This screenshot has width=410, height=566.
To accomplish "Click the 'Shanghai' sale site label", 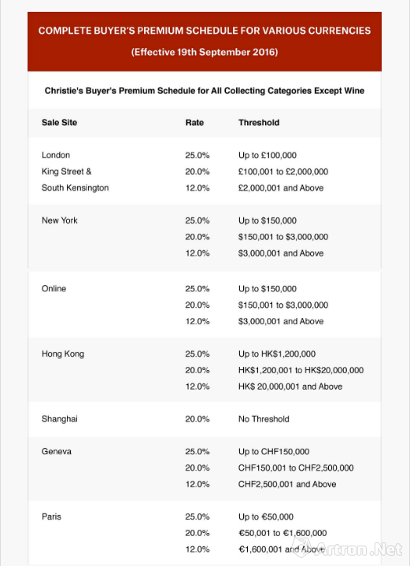I will pyautogui.click(x=60, y=419).
